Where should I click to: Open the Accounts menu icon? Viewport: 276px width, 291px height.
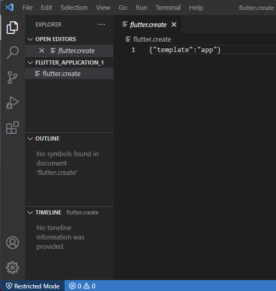(12, 243)
